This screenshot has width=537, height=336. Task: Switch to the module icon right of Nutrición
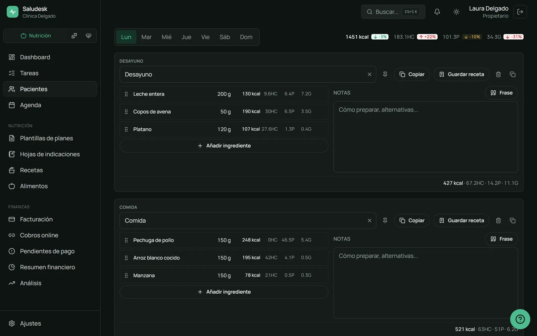tap(74, 36)
